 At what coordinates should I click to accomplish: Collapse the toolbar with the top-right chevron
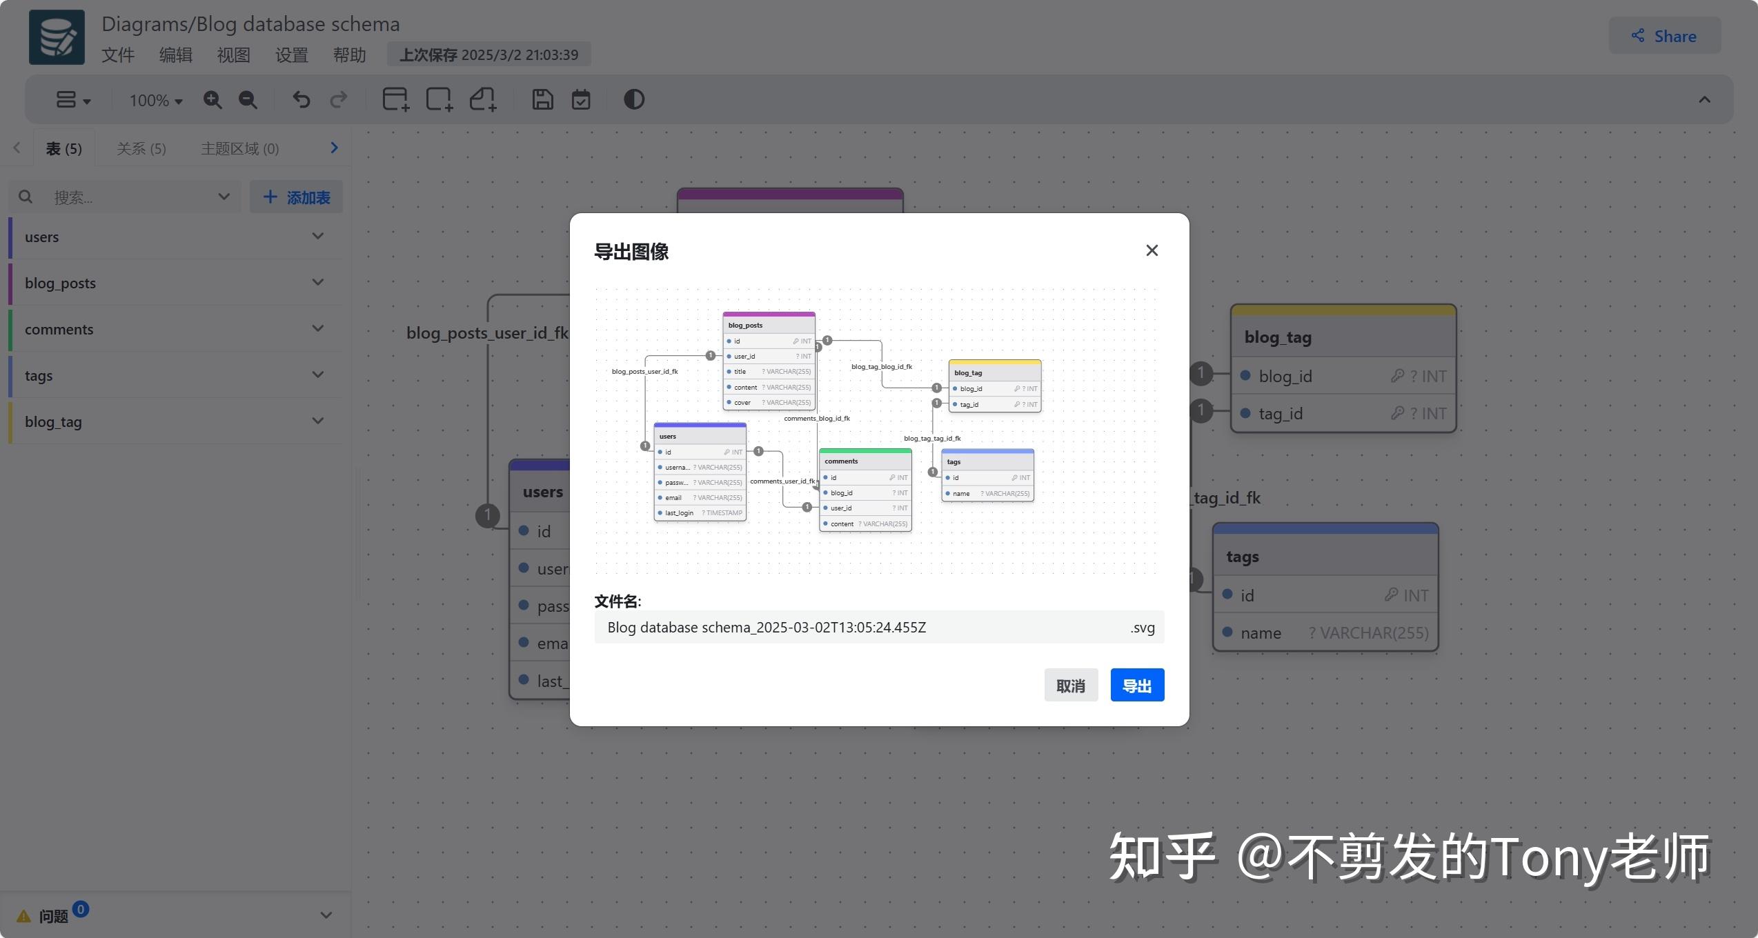(x=1704, y=99)
